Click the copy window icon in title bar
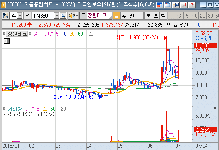 [167, 5]
